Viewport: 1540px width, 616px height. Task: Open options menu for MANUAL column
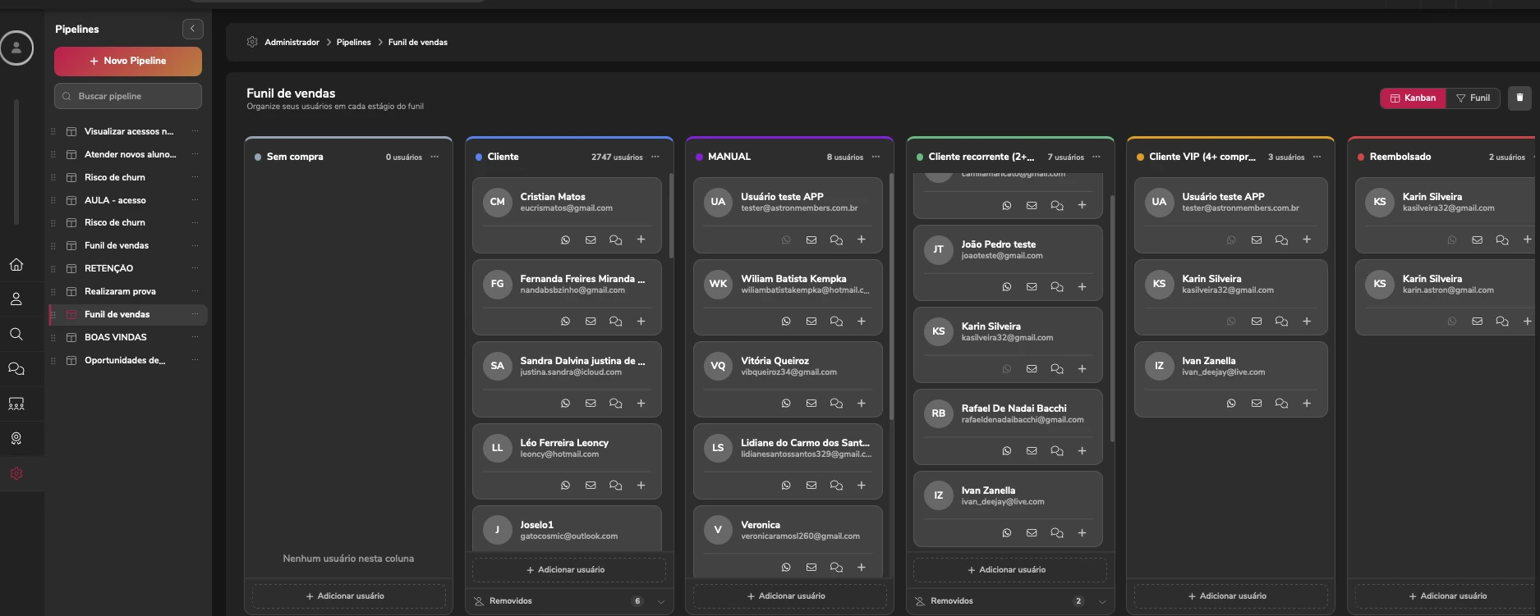pos(876,157)
